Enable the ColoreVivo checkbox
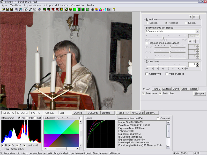This screenshot has height=155, width=207. coord(147,74)
